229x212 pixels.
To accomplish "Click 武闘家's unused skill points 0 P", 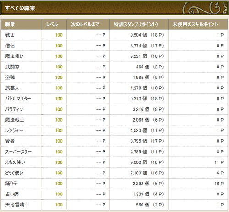I will 220,67.
